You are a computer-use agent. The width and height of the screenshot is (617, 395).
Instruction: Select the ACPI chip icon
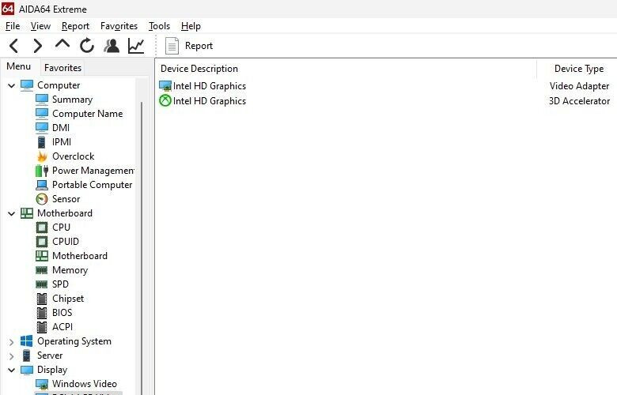point(42,327)
